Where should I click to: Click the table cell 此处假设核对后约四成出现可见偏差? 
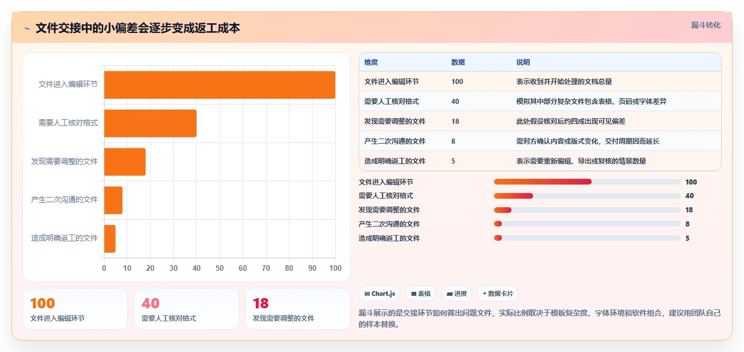pos(571,121)
